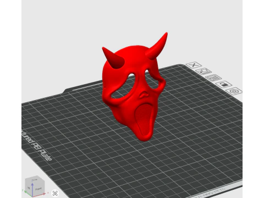Screen dimensions: 264x198
Task: Click the Top face of view cube
Action: coord(35,179)
